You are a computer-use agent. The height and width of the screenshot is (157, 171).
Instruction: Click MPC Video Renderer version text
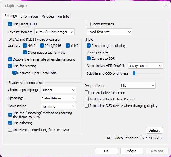pos(134,138)
